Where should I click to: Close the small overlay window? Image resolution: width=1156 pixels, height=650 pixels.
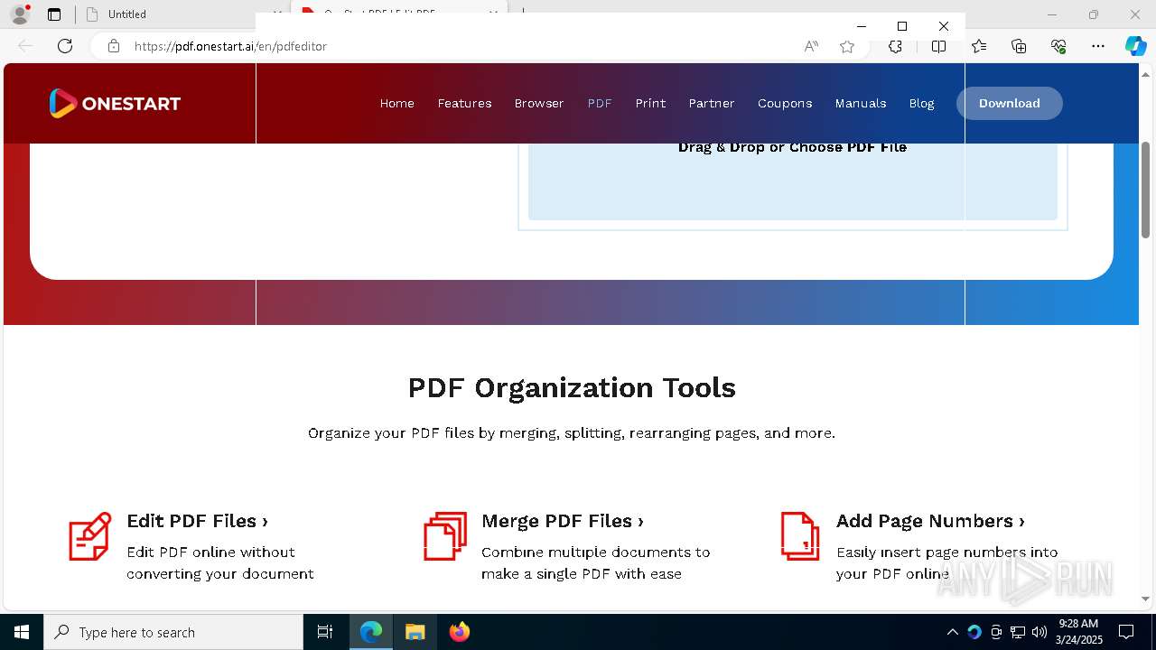click(x=944, y=26)
